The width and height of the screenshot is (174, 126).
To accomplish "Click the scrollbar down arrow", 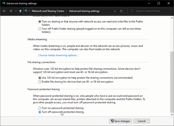I will (x=172, y=114).
